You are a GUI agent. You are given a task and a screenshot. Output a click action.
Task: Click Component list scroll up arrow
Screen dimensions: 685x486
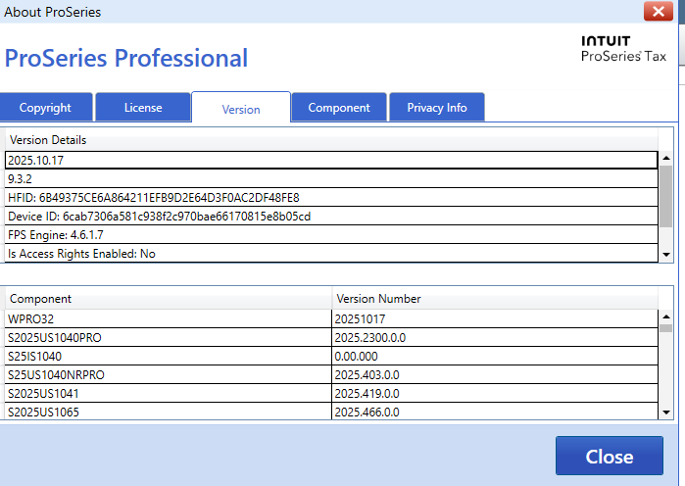point(666,316)
